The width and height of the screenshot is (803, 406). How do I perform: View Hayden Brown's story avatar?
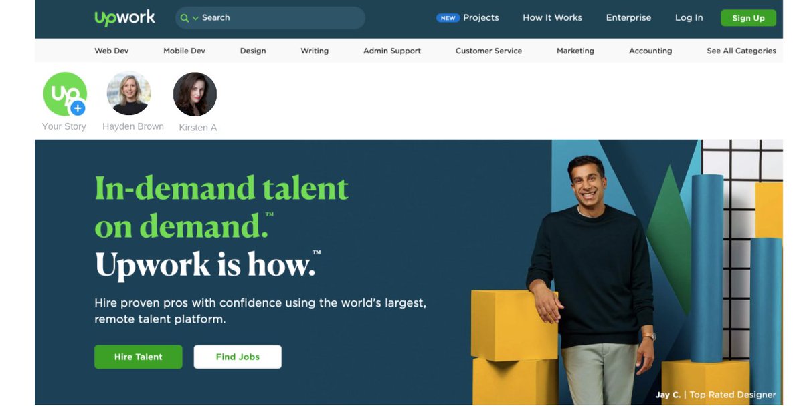coord(129,93)
